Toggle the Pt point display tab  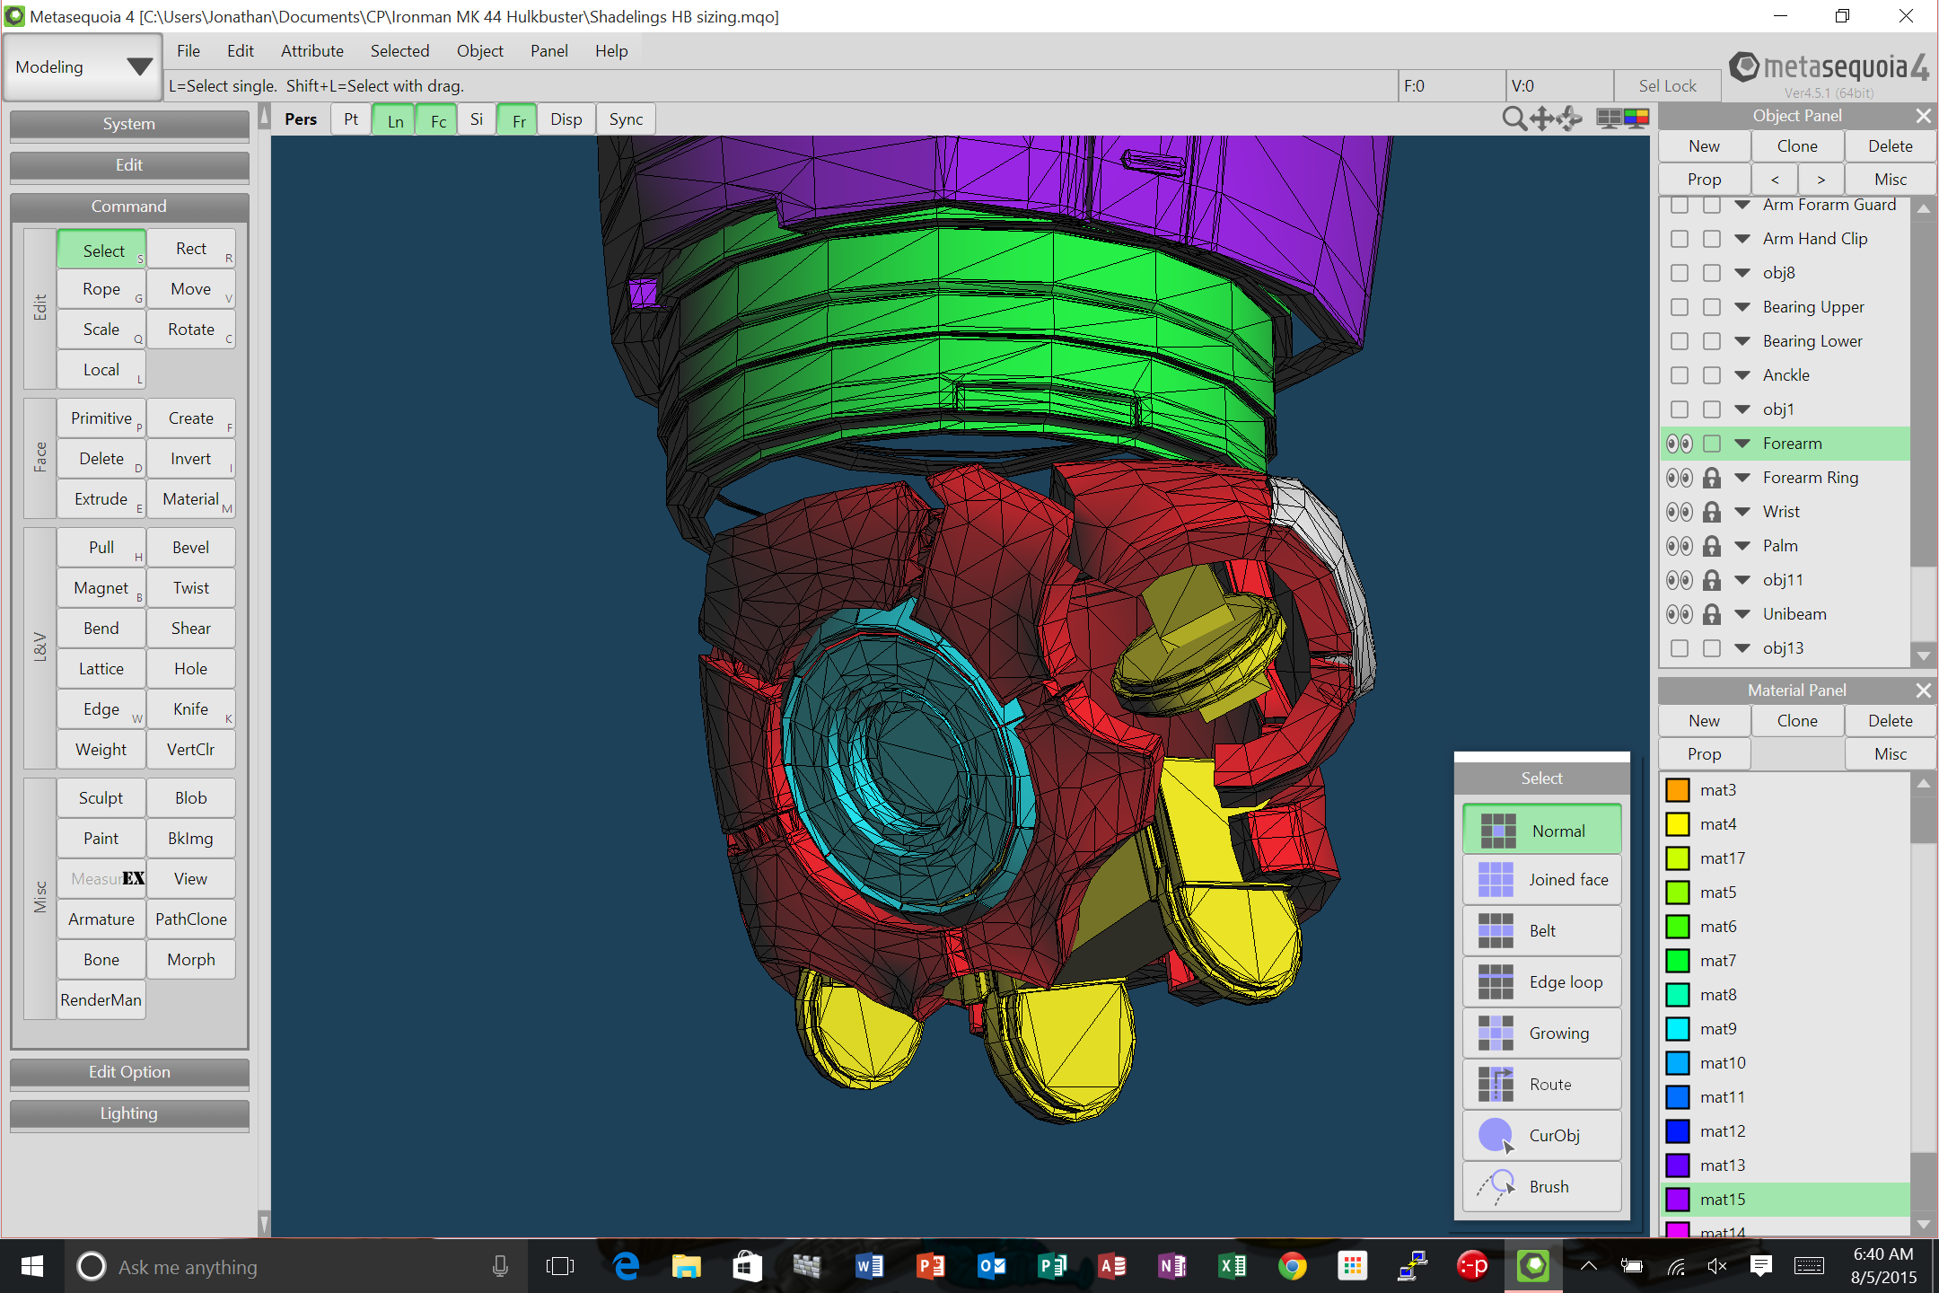(x=350, y=119)
